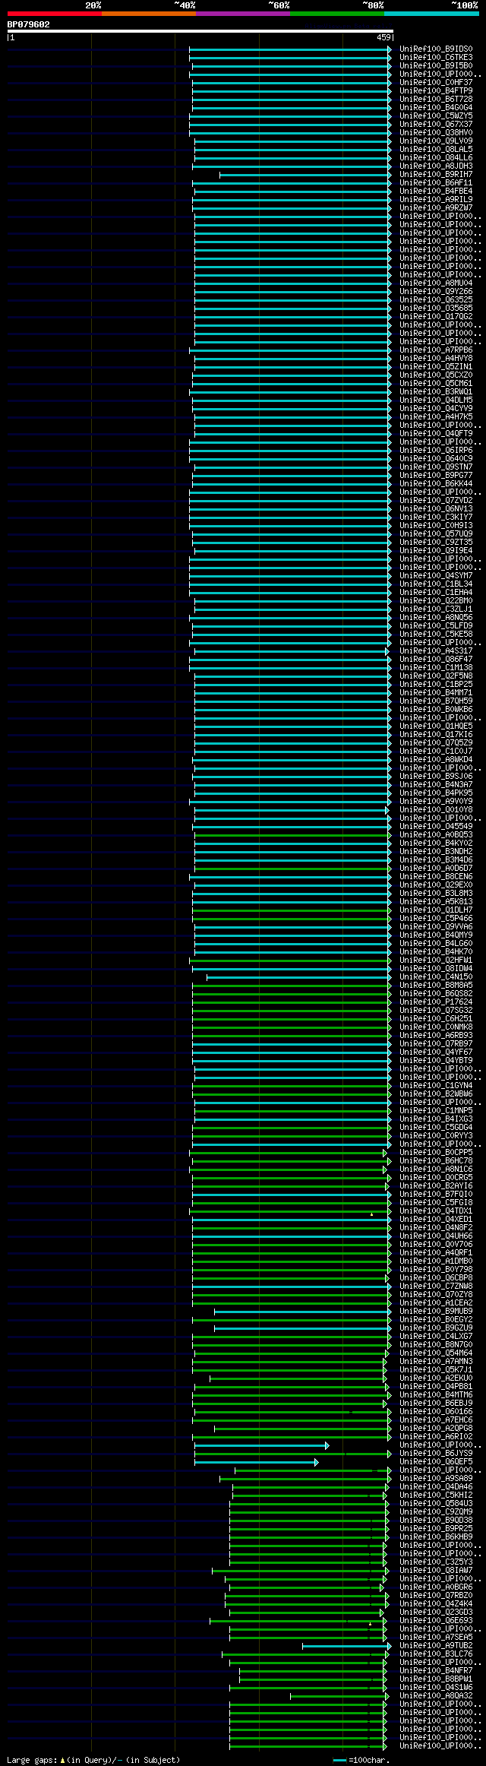This screenshot has height=1766, width=486.
Task: Click the query end position 459
Action: tap(383, 37)
